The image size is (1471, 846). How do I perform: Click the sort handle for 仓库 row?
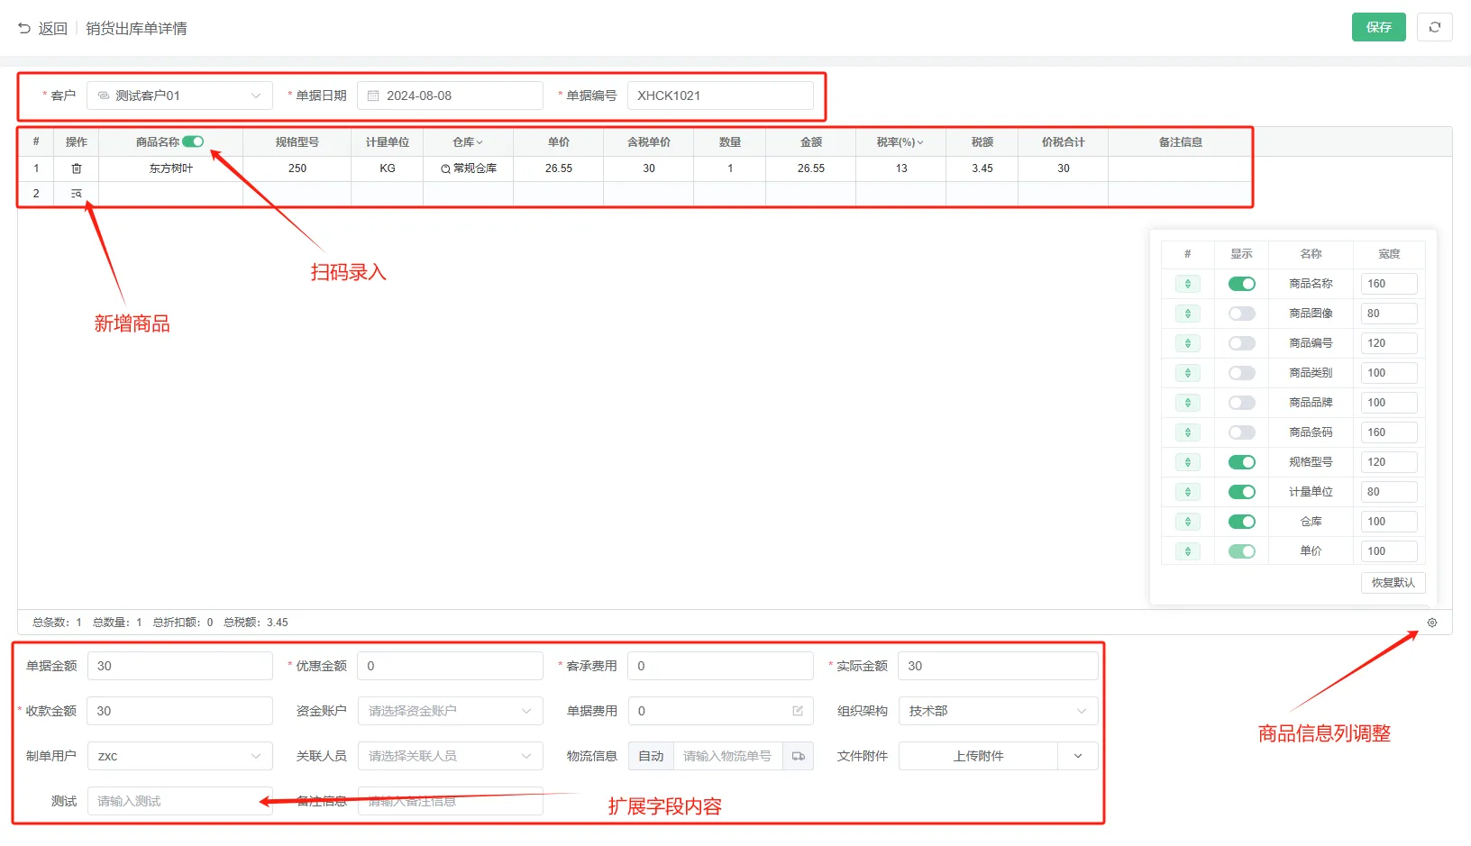(1188, 522)
